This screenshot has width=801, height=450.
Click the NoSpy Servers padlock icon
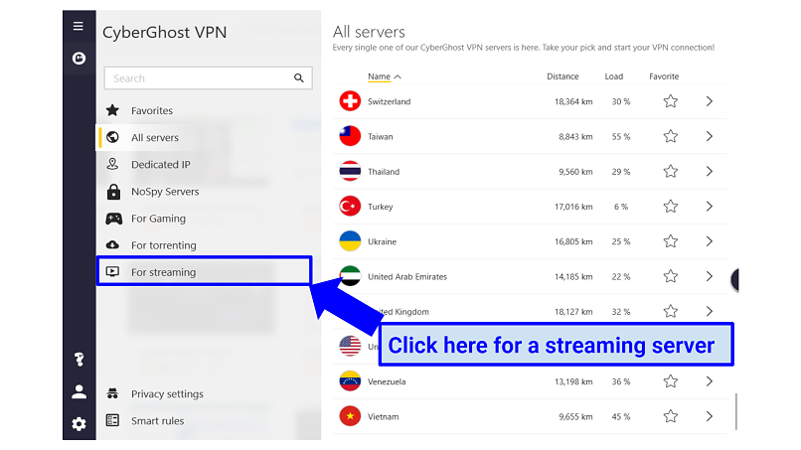(x=113, y=192)
